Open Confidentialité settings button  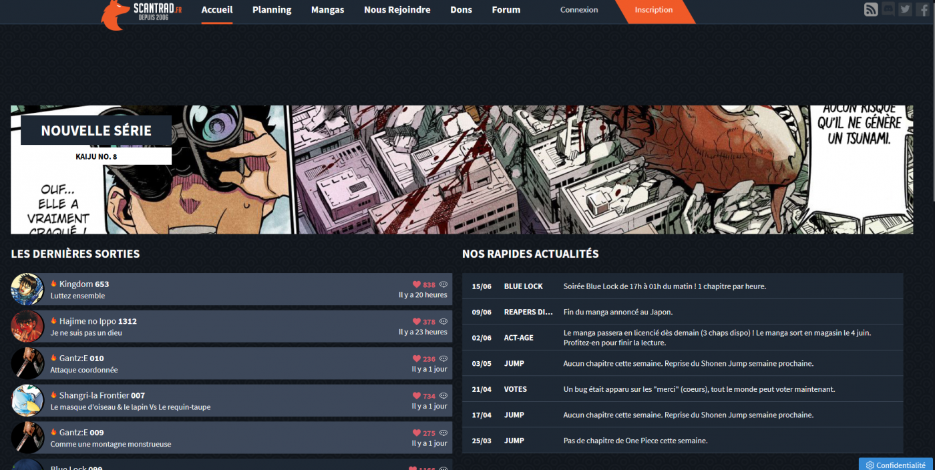896,465
